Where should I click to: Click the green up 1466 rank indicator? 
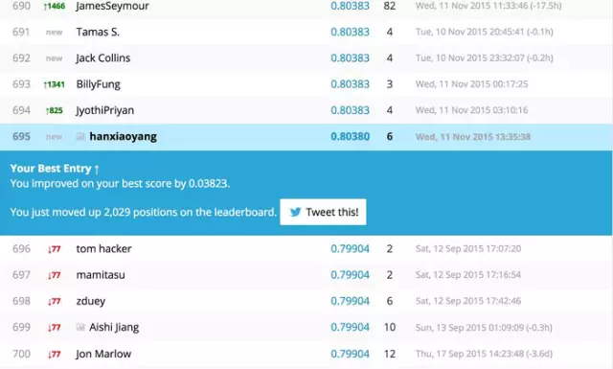54,7
